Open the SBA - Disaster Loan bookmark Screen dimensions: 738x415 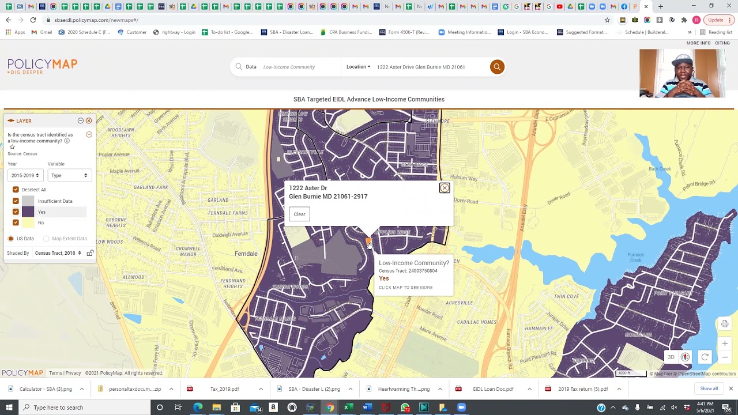tap(287, 32)
